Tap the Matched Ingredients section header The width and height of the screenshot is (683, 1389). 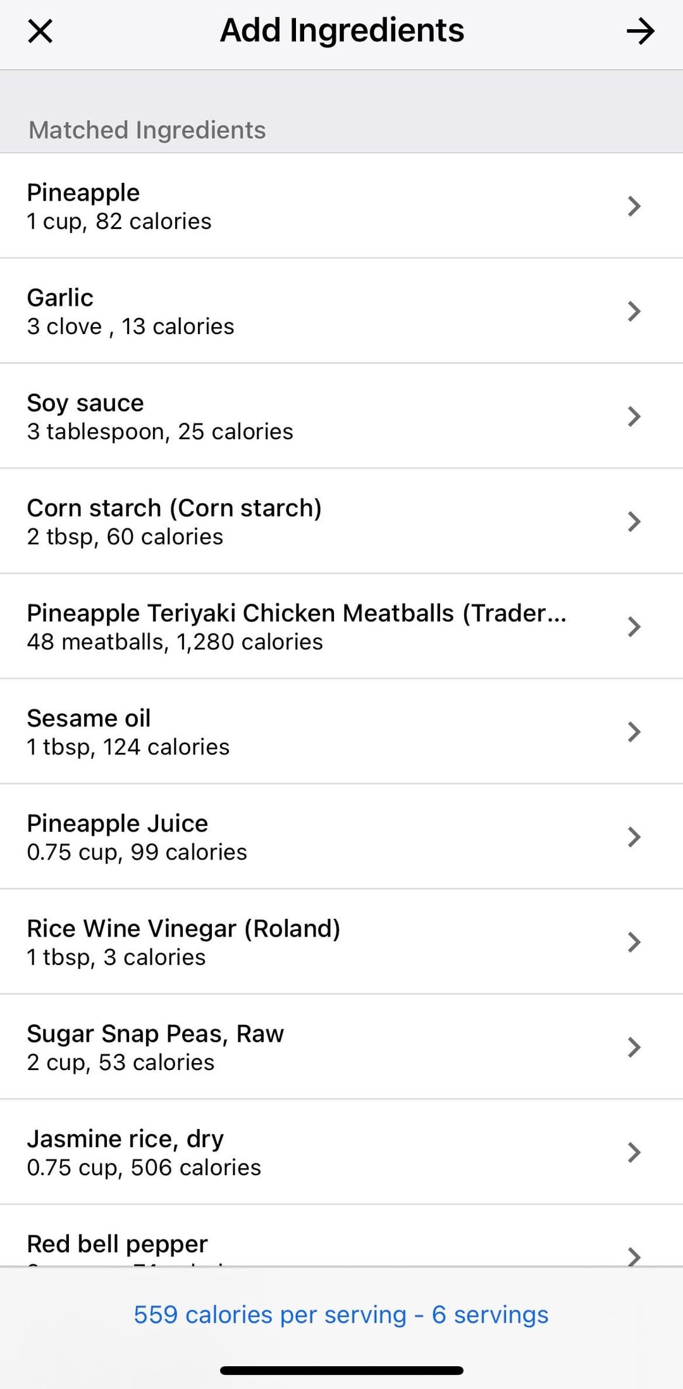click(x=147, y=130)
